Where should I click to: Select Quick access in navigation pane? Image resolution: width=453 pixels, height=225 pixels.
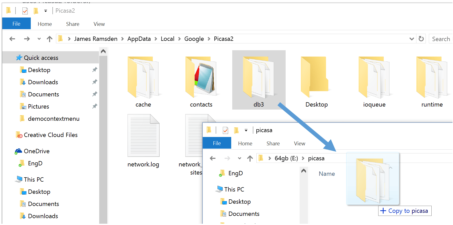pyautogui.click(x=51, y=58)
